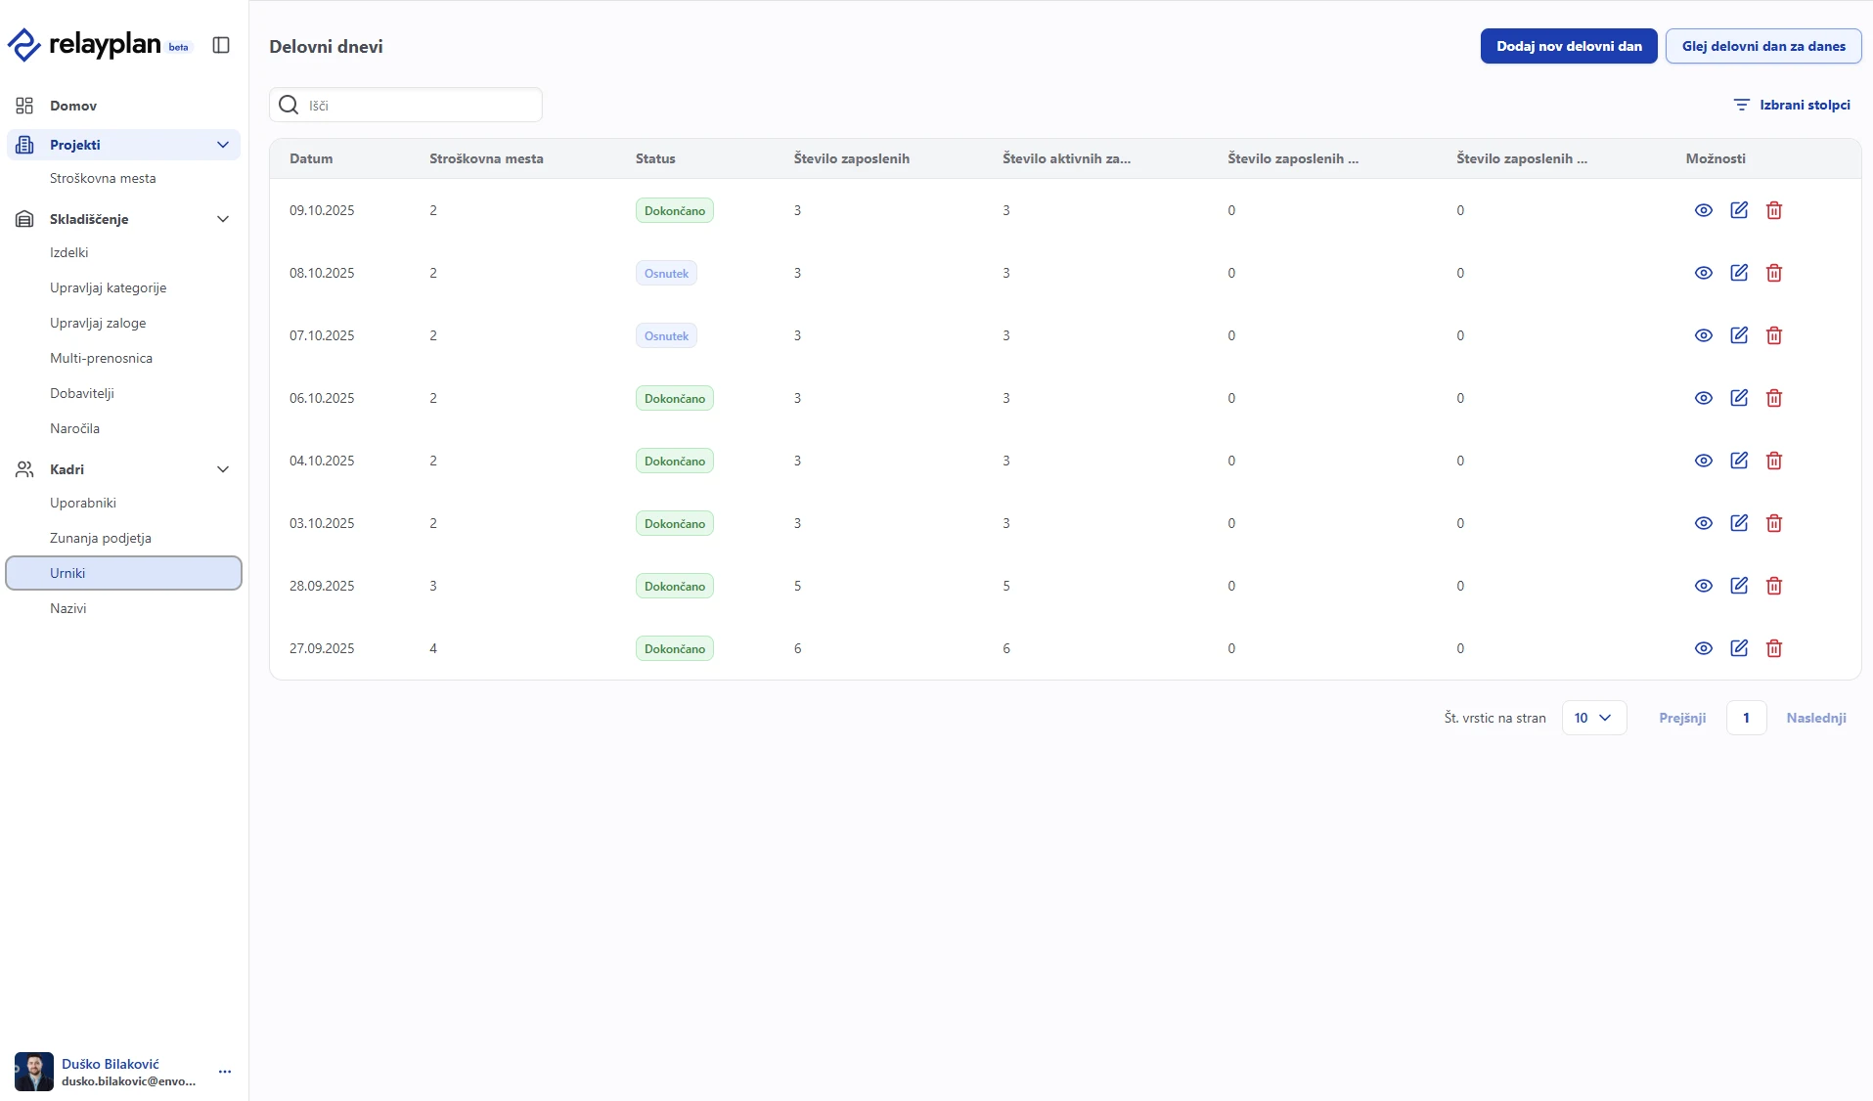The height and width of the screenshot is (1101, 1873).
Task: View the 09.10.2025 work day
Action: pyautogui.click(x=1704, y=210)
